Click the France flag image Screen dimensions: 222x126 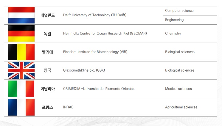[21, 107]
